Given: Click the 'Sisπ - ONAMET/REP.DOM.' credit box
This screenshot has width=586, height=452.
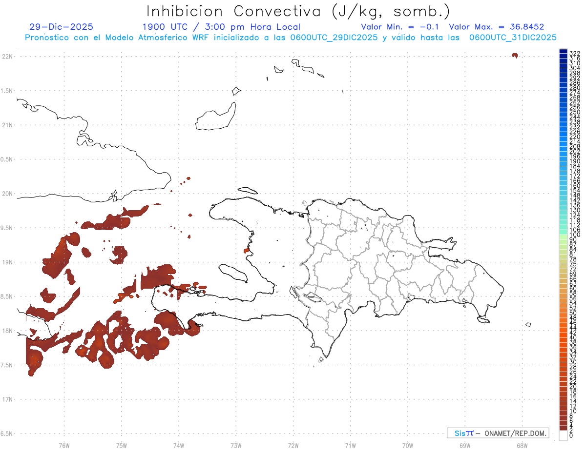Looking at the screenshot, I should pos(498,433).
